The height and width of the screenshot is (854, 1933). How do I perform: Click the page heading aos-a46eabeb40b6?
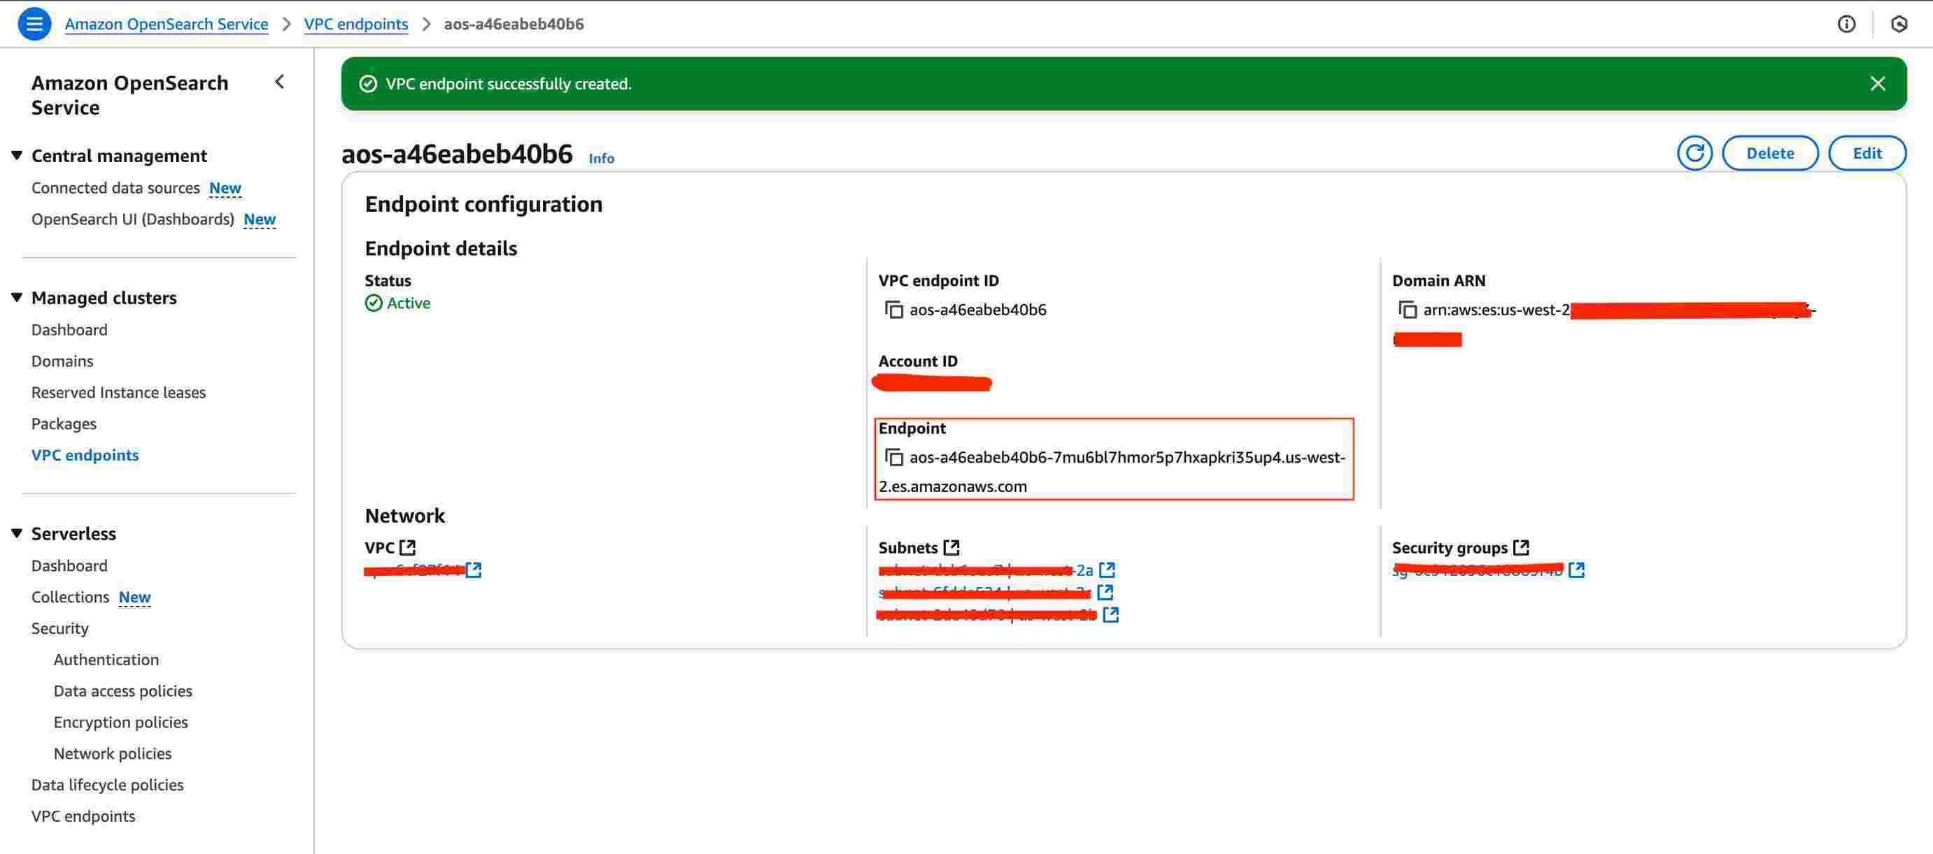point(457,154)
